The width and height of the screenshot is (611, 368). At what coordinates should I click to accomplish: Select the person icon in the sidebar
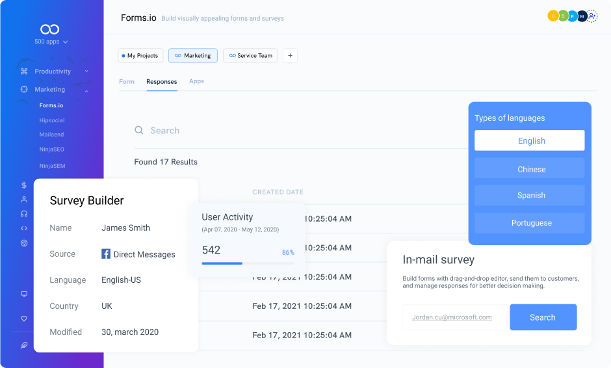tap(24, 199)
